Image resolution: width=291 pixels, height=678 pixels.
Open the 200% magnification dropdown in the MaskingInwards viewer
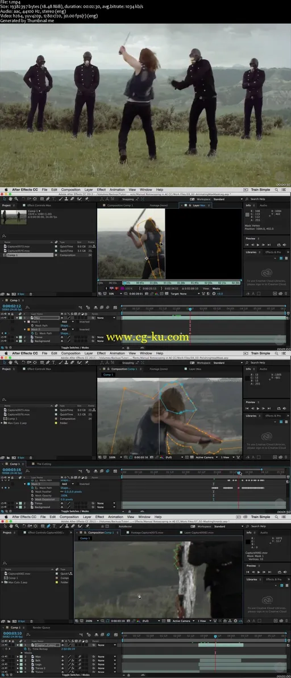pyautogui.click(x=92, y=621)
